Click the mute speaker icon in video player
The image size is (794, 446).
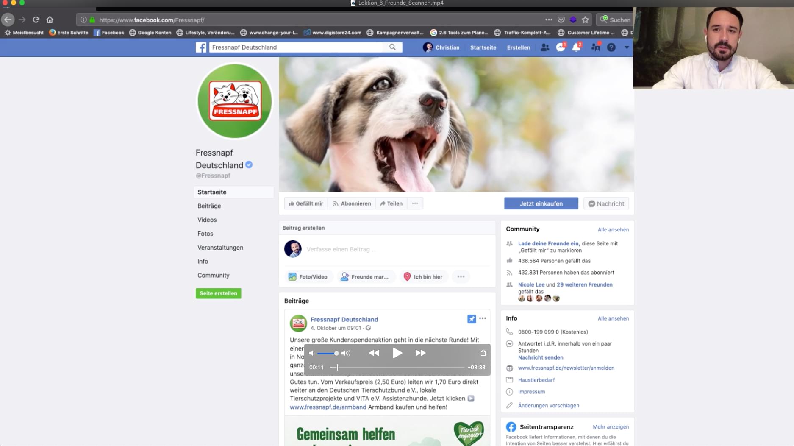point(312,353)
